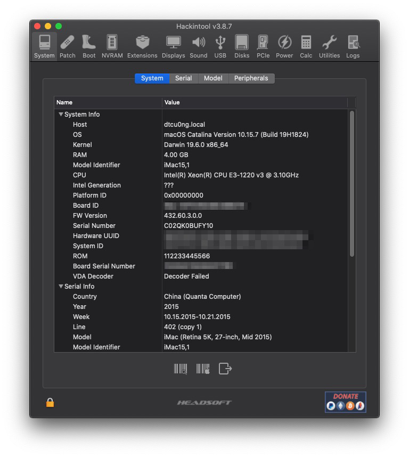Click the table vertical scrollbar
Viewport: 409px width, 457px height.
coord(352,184)
